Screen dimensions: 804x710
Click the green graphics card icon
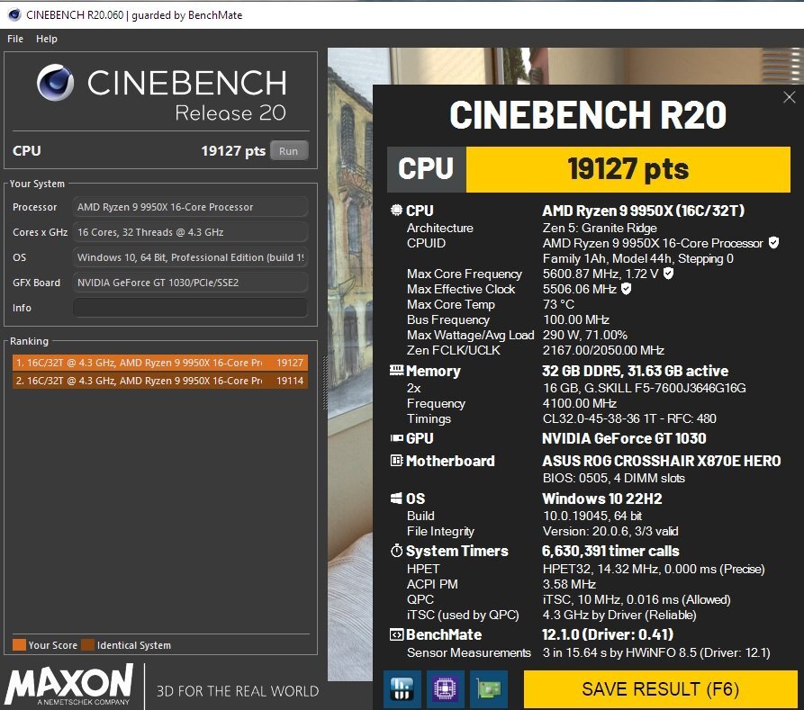489,689
